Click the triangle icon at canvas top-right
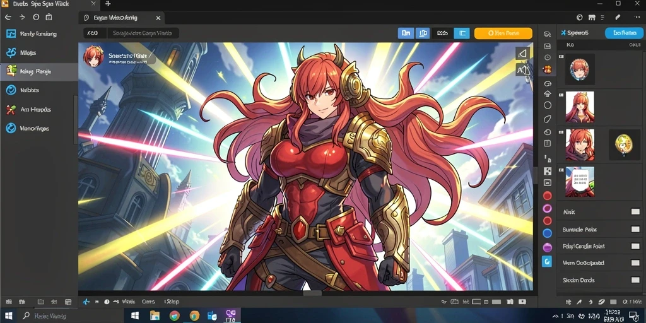 click(522, 54)
